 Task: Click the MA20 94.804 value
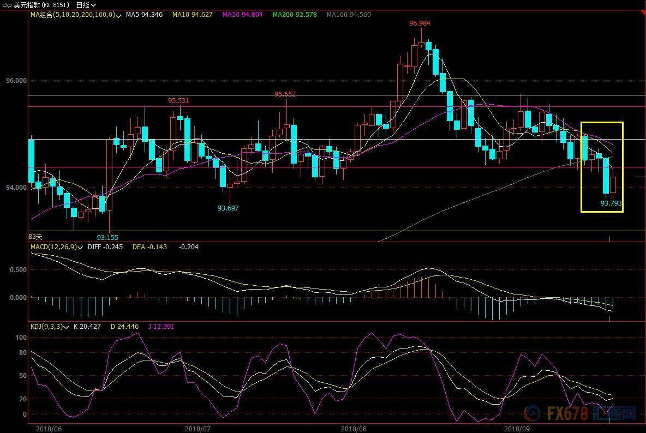click(243, 15)
